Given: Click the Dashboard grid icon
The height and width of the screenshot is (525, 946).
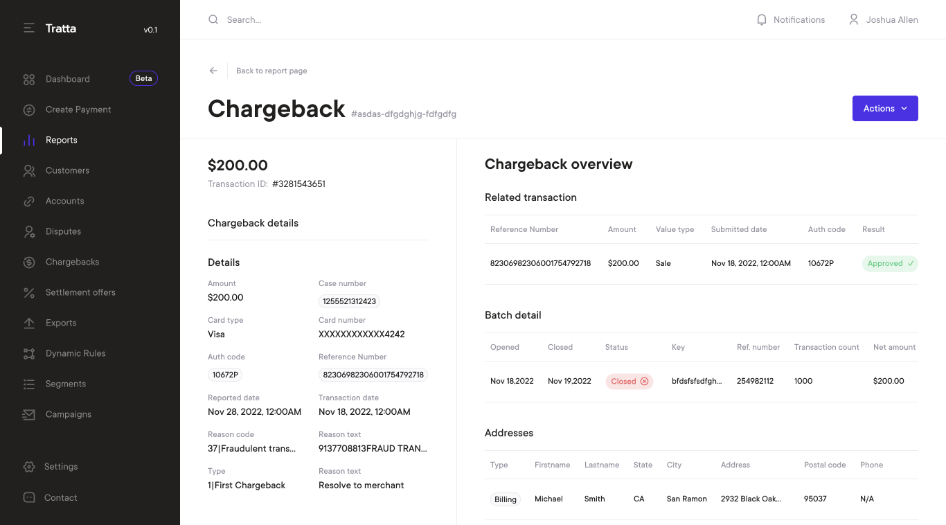Looking at the screenshot, I should pyautogui.click(x=29, y=79).
